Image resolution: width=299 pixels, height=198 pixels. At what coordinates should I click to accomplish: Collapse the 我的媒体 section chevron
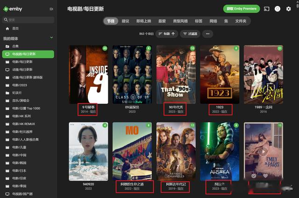[x=51, y=37]
